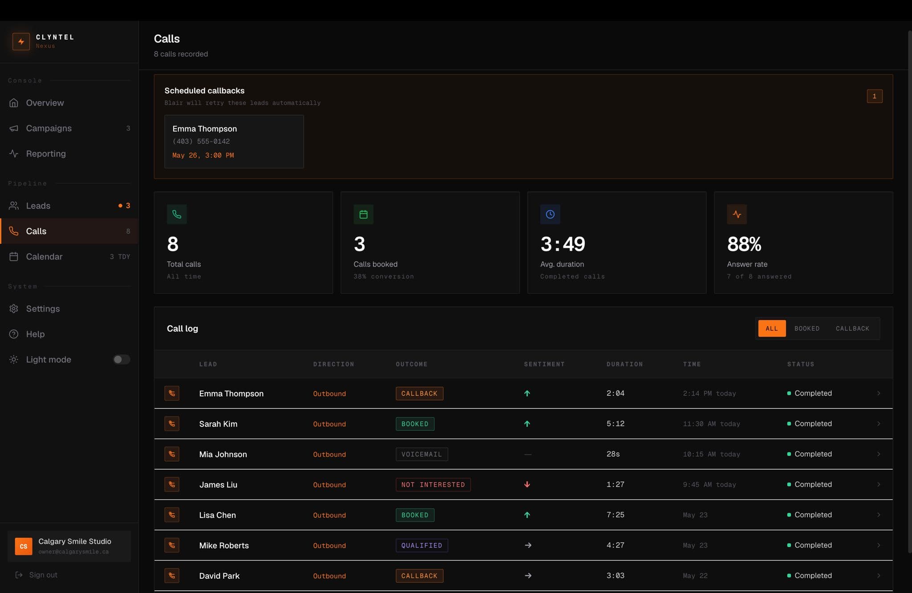Click the calendar icon on Calls booked card
The width and height of the screenshot is (912, 593).
point(363,214)
